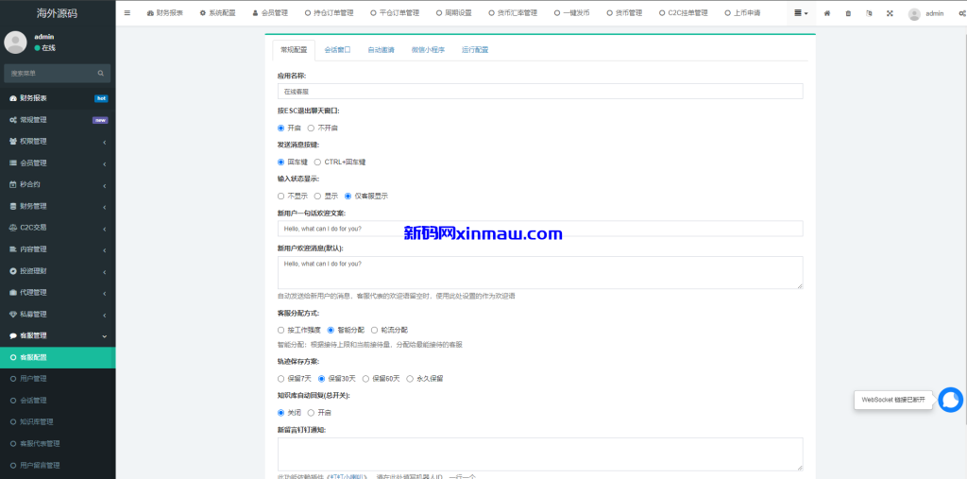Viewport: 967px width, 479px height.
Task: Expand 会员管理 in the sidebar
Action: pyautogui.click(x=58, y=163)
